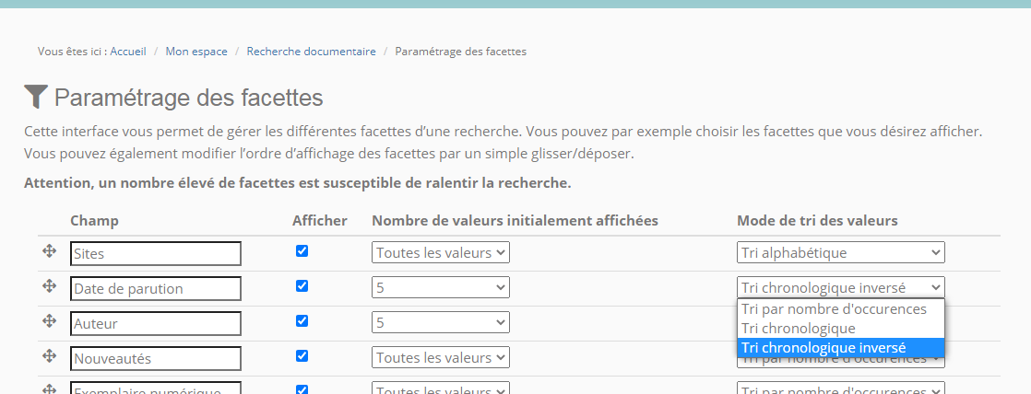
Task: Go to Accueil via the breadcrumb
Action: tap(128, 52)
